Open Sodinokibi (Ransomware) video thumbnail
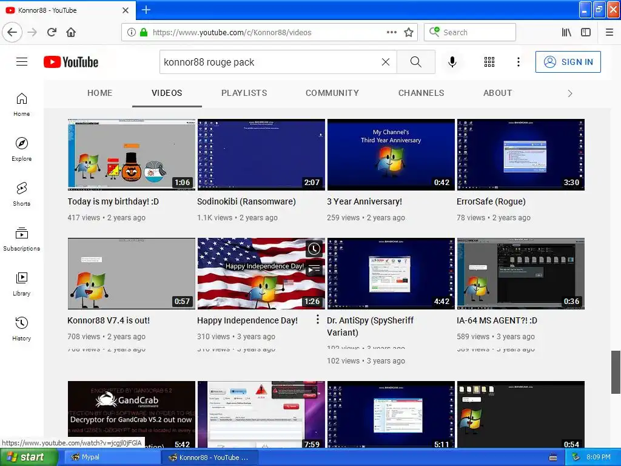This screenshot has height=466, width=621. click(261, 155)
